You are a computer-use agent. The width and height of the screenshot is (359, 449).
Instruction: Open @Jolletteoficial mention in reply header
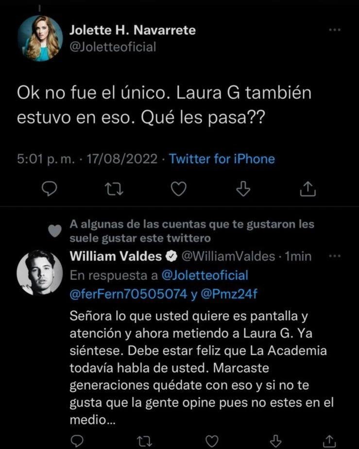204,276
